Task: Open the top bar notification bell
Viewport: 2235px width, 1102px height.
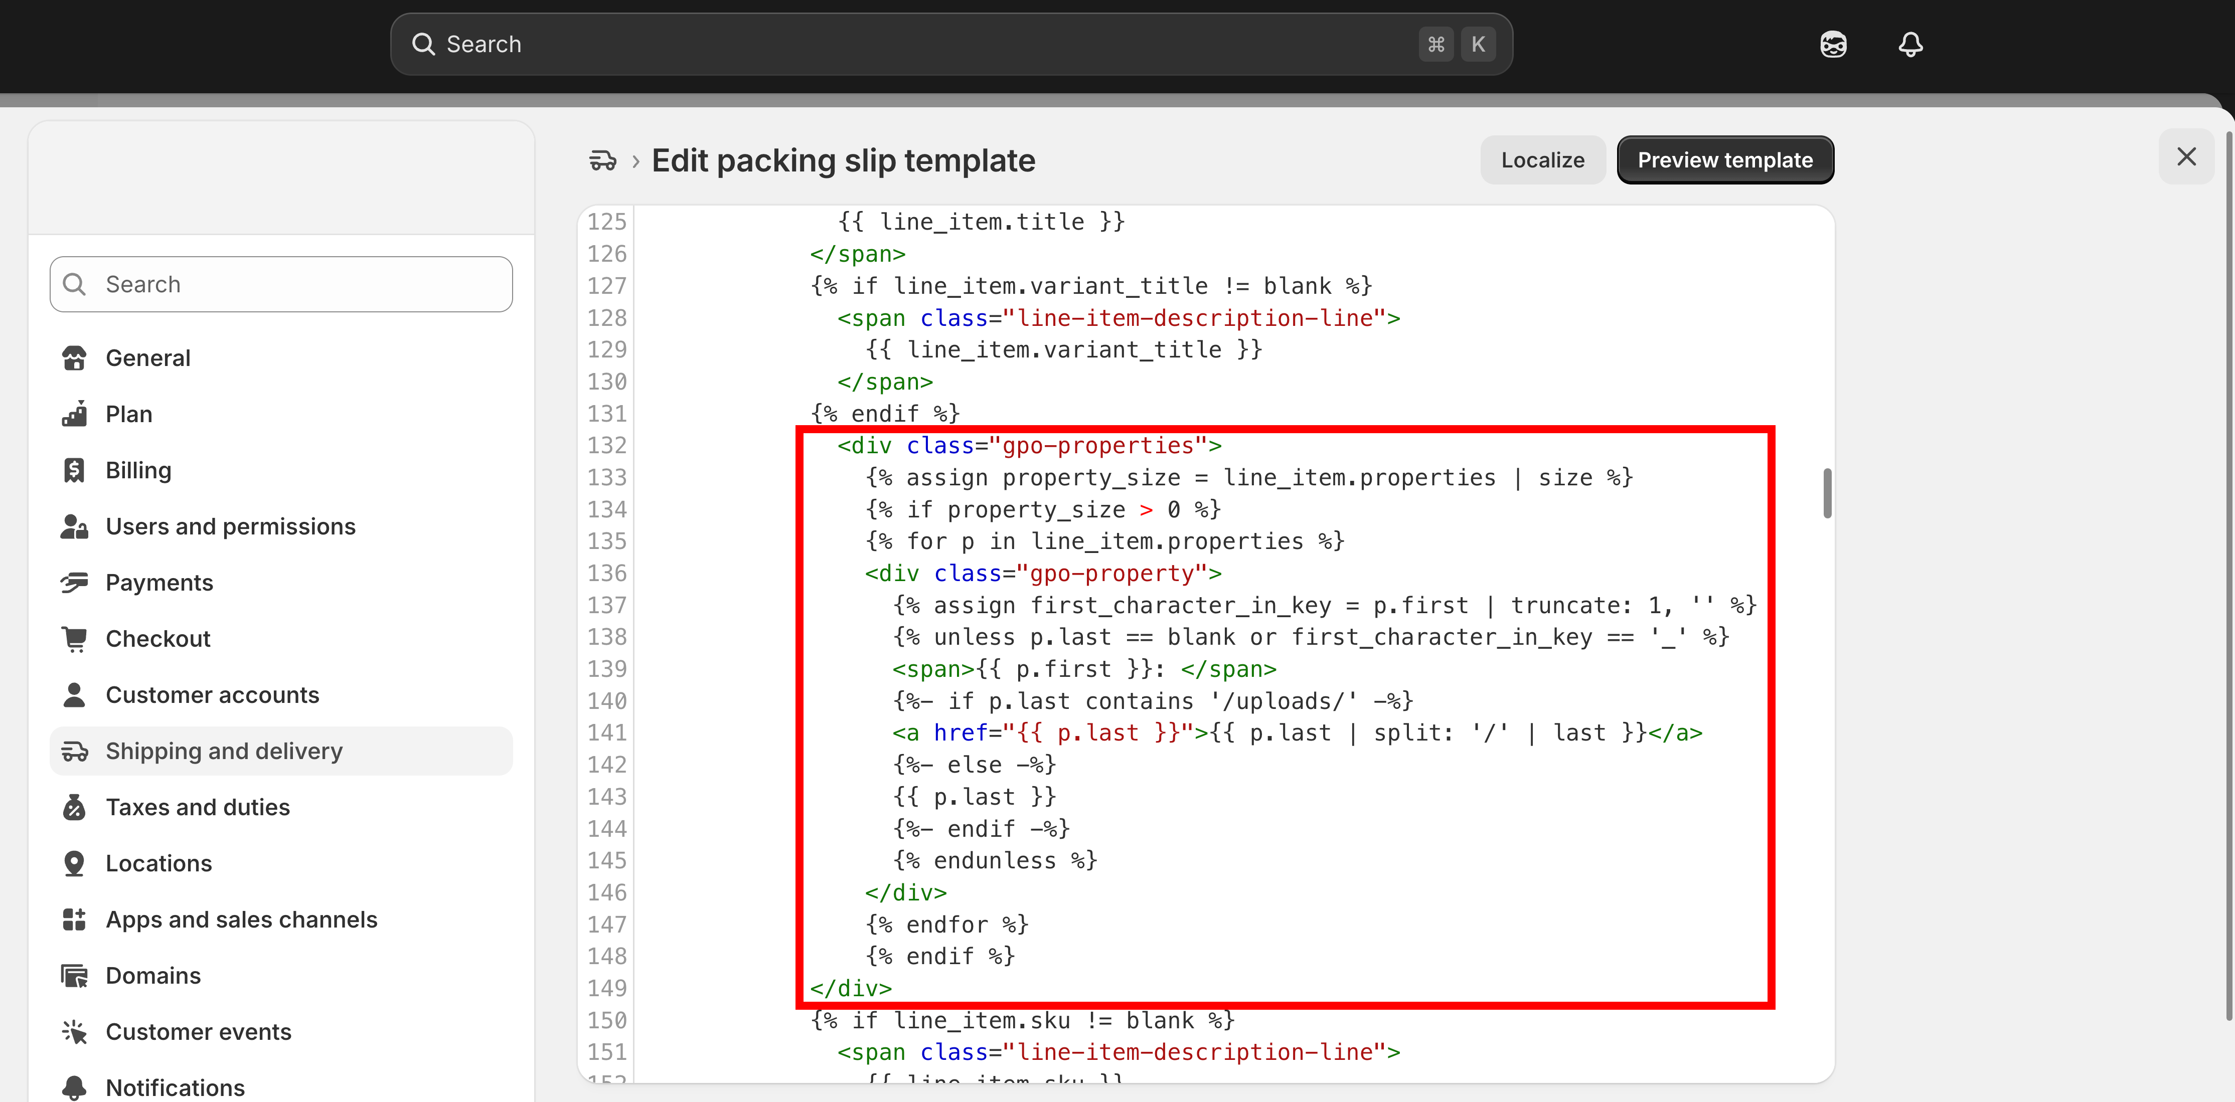Action: (x=1910, y=44)
